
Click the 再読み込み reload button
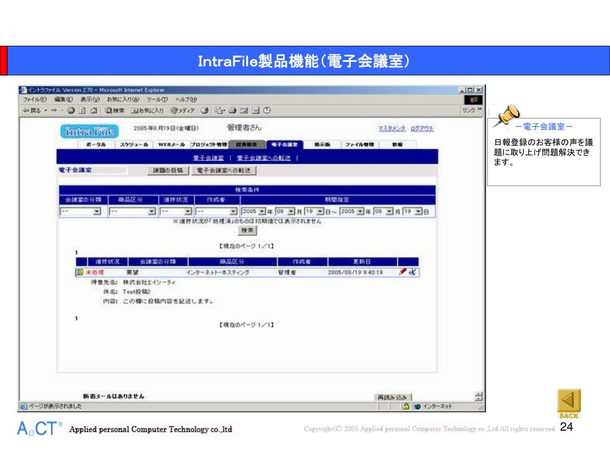pos(392,397)
